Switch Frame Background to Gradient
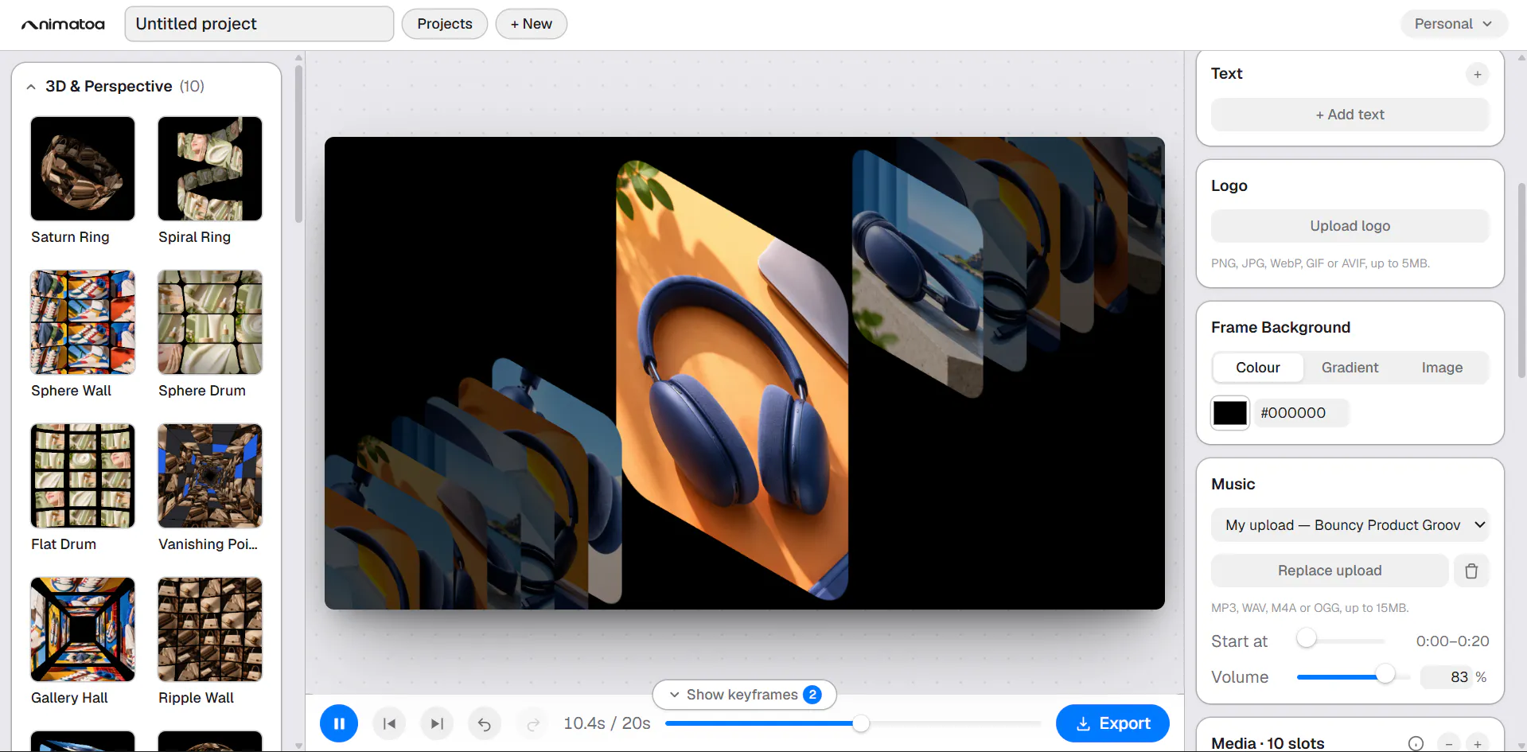 click(1350, 368)
